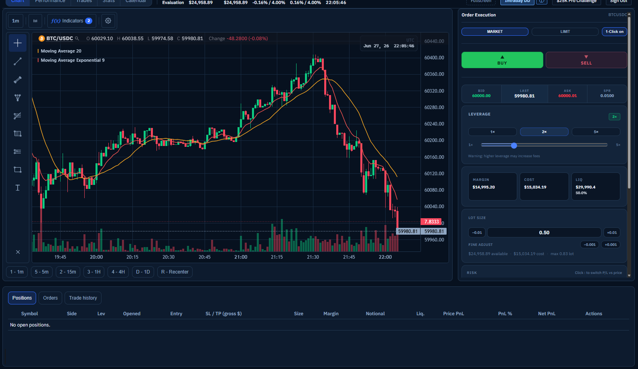Switch to the Trades tab
Screen dimensions: 638x369
84,1
